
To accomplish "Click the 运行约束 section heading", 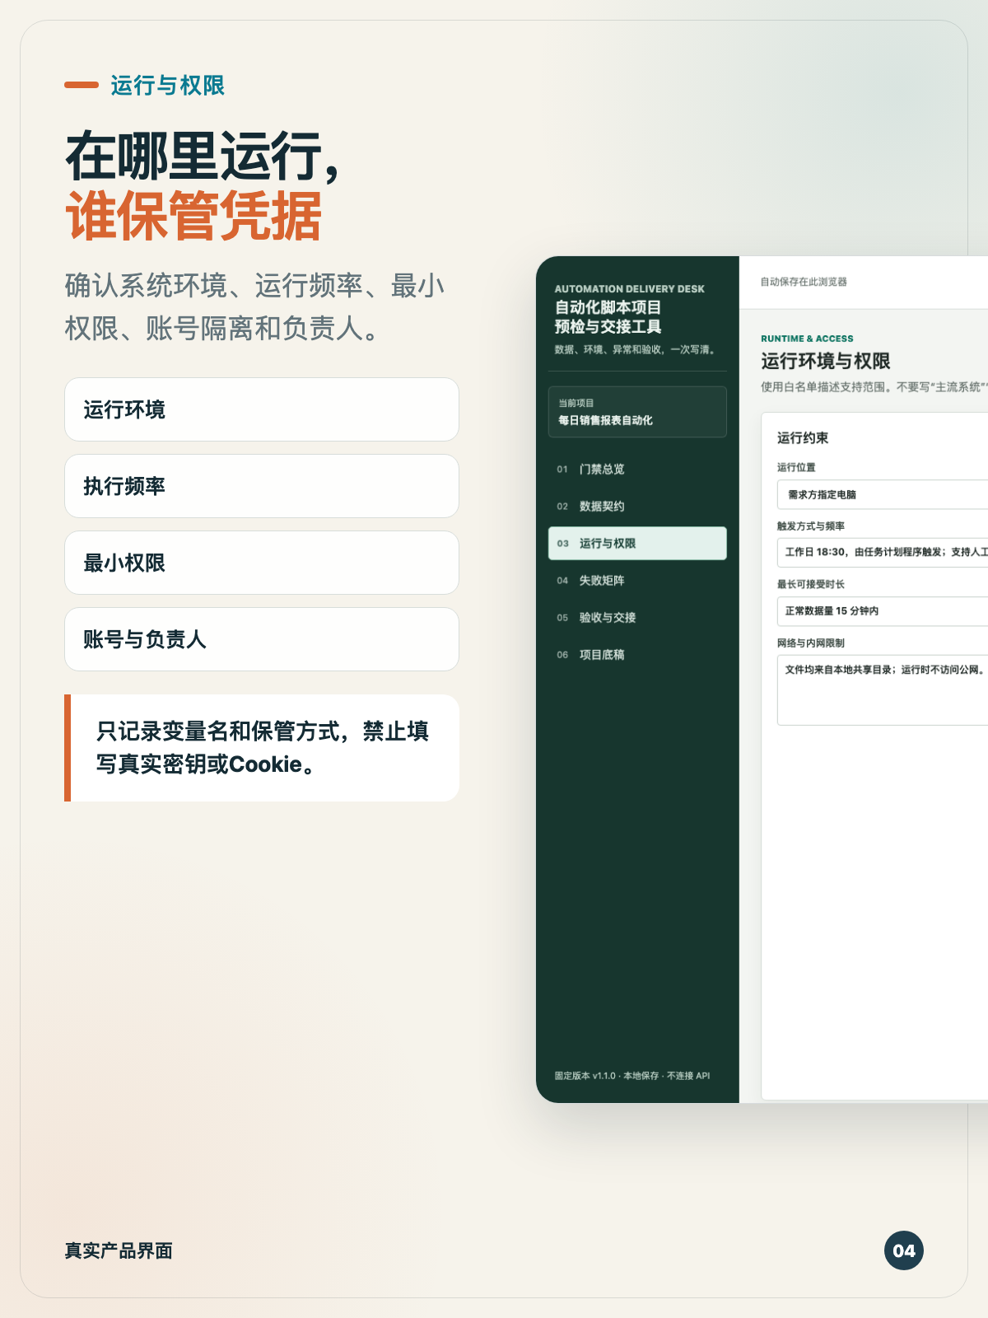I will (803, 437).
